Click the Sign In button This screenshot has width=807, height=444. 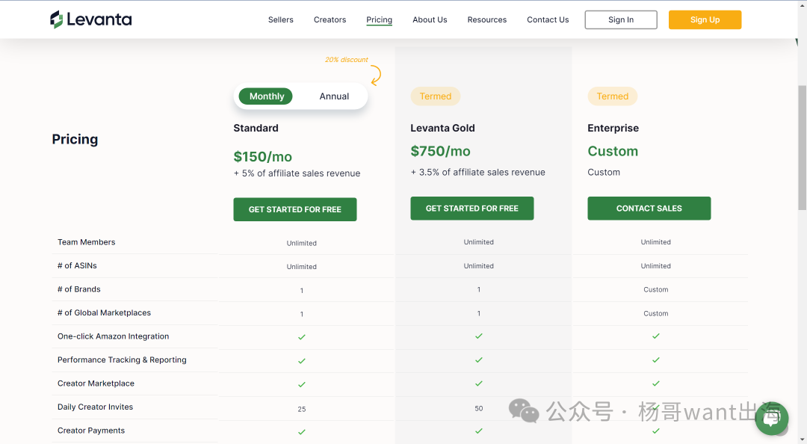tap(620, 20)
